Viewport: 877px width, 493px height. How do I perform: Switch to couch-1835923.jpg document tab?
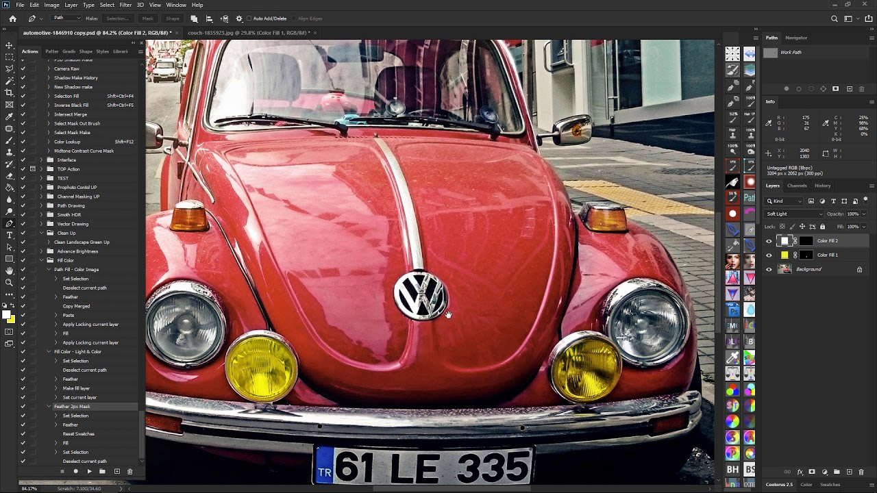coord(249,33)
